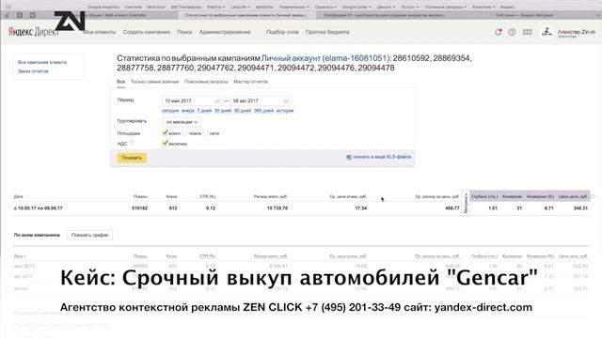Screen dimensions: 602x338
Task: Open Мои клиенты in top navigation
Action: pos(100,32)
